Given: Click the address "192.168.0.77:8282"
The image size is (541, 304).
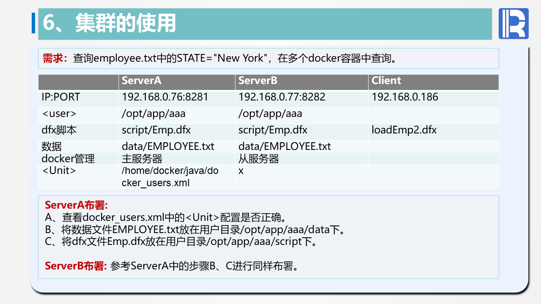Looking at the screenshot, I should [x=282, y=97].
